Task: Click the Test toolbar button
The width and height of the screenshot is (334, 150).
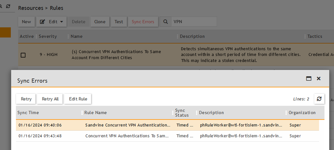Action: (119, 22)
